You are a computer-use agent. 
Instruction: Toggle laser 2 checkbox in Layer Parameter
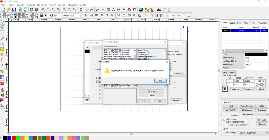97,82
